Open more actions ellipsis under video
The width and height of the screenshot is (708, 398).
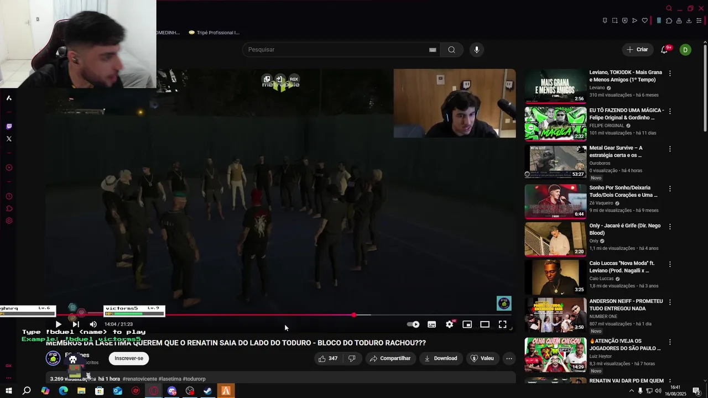point(509,358)
